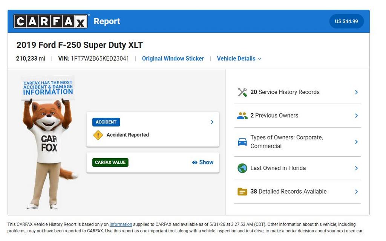
Task: Expand the Vehicle Details dropdown
Action: coord(239,58)
